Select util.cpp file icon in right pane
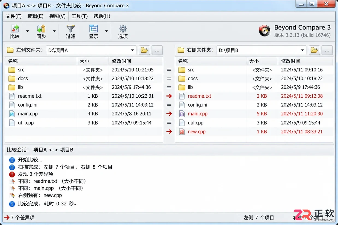 tap(182, 123)
